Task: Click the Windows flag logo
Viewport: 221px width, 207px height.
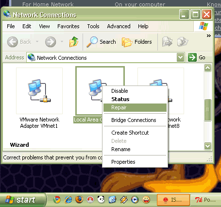Action: click(204, 26)
